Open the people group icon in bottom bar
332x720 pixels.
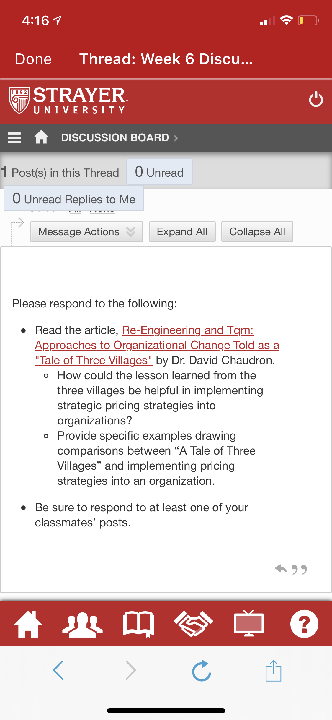tap(82, 624)
